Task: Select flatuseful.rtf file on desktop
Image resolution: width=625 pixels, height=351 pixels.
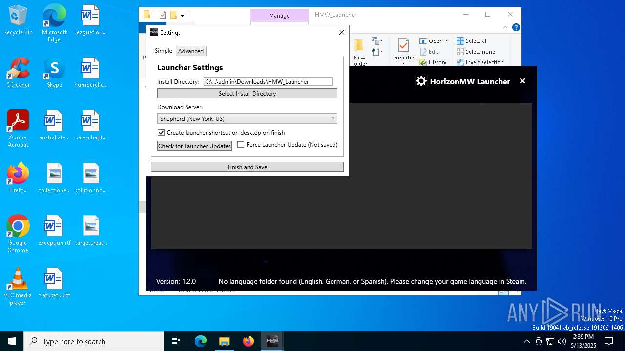Action: pyautogui.click(x=54, y=283)
